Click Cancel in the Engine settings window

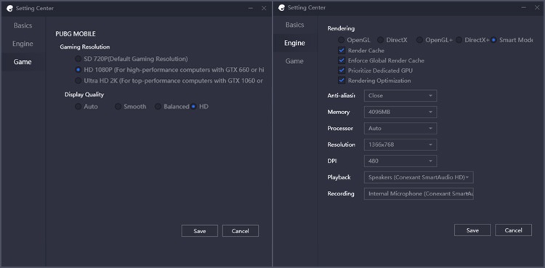click(513, 230)
